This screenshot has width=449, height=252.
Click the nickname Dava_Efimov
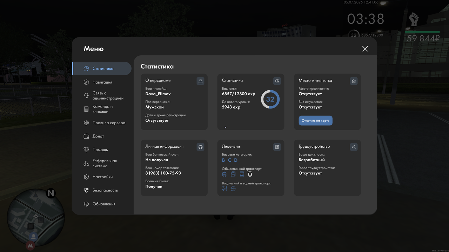click(158, 94)
